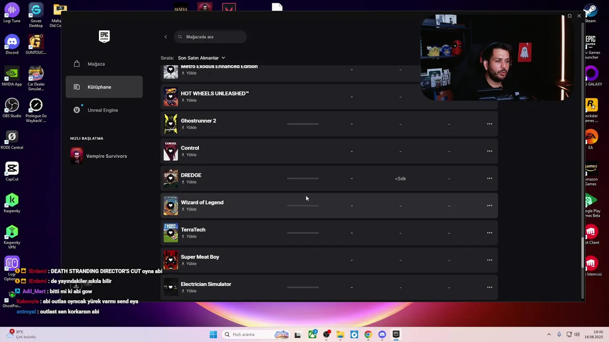Open the three-dot menu for Super Meat Boy

tap(490, 260)
